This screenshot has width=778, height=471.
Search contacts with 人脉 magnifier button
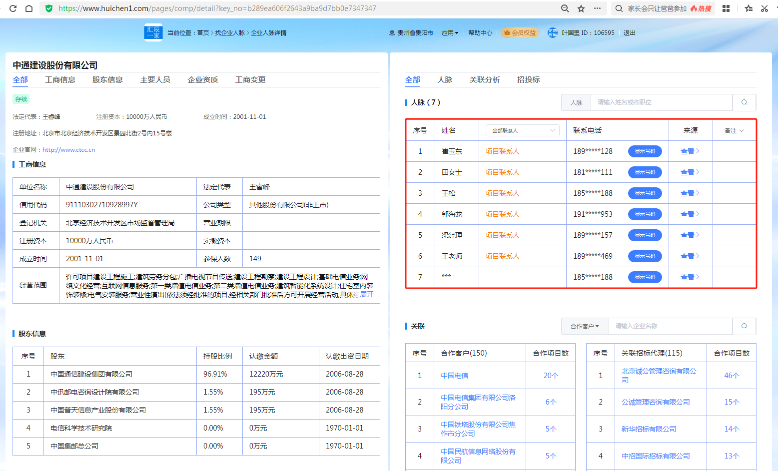pos(744,102)
